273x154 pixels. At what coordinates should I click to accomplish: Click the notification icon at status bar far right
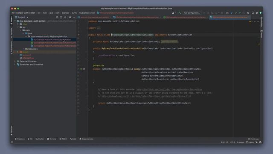pyautogui.click(x=260, y=142)
